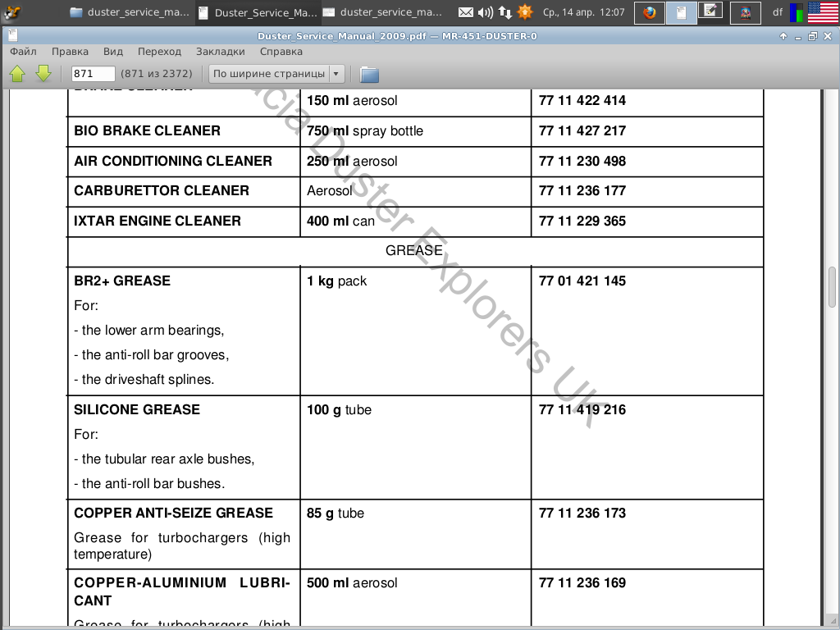Switch to Duster_Service_Ma... taskbar window
The width and height of the screenshot is (840, 630).
257,12
